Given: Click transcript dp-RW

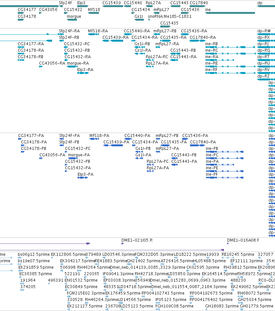Looking at the screenshot, I should click(x=264, y=31).
